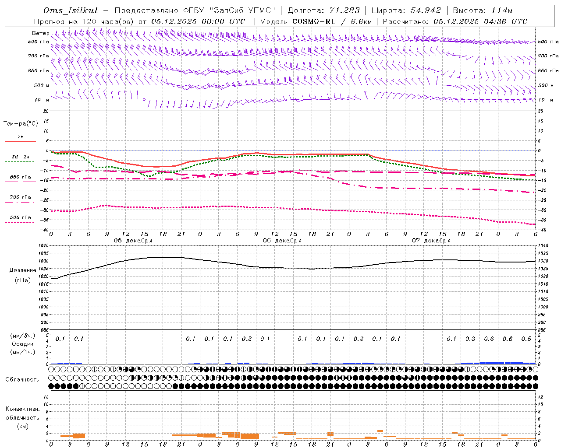Click the Ветер wind panel label

[x=41, y=33]
